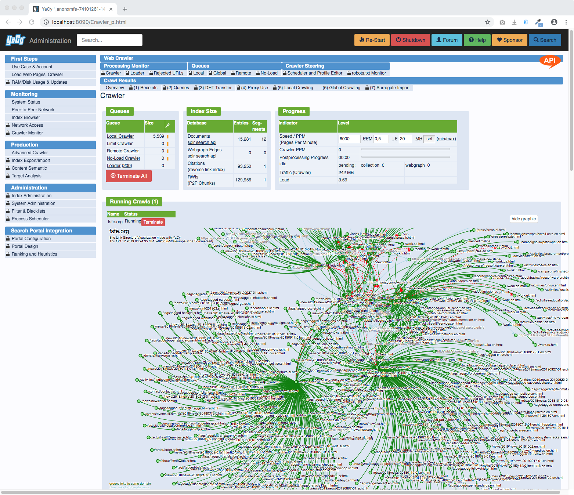Open the browser downloads icon
The height and width of the screenshot is (495, 574).
[514, 22]
